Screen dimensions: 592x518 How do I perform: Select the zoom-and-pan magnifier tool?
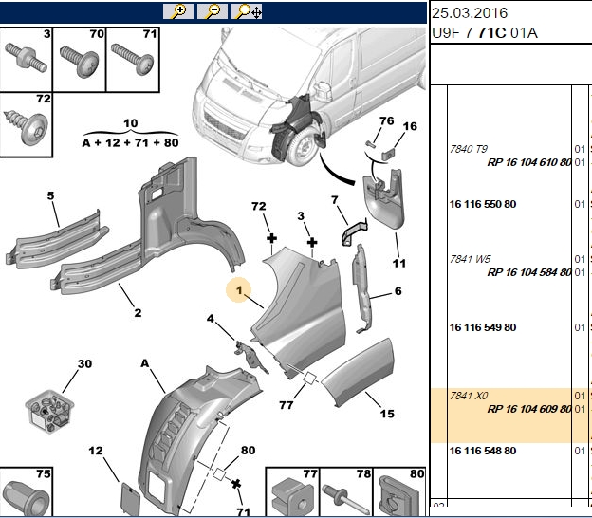click(247, 11)
